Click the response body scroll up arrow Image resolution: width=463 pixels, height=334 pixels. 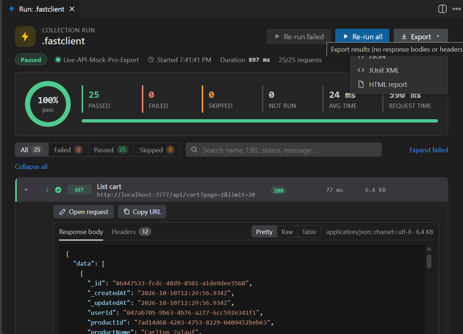pos(429,249)
